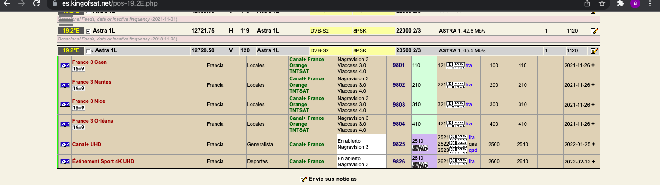Click ZAP icon for Événement Sport 4K UHD
Screen dimensions: 660x185
65,162
